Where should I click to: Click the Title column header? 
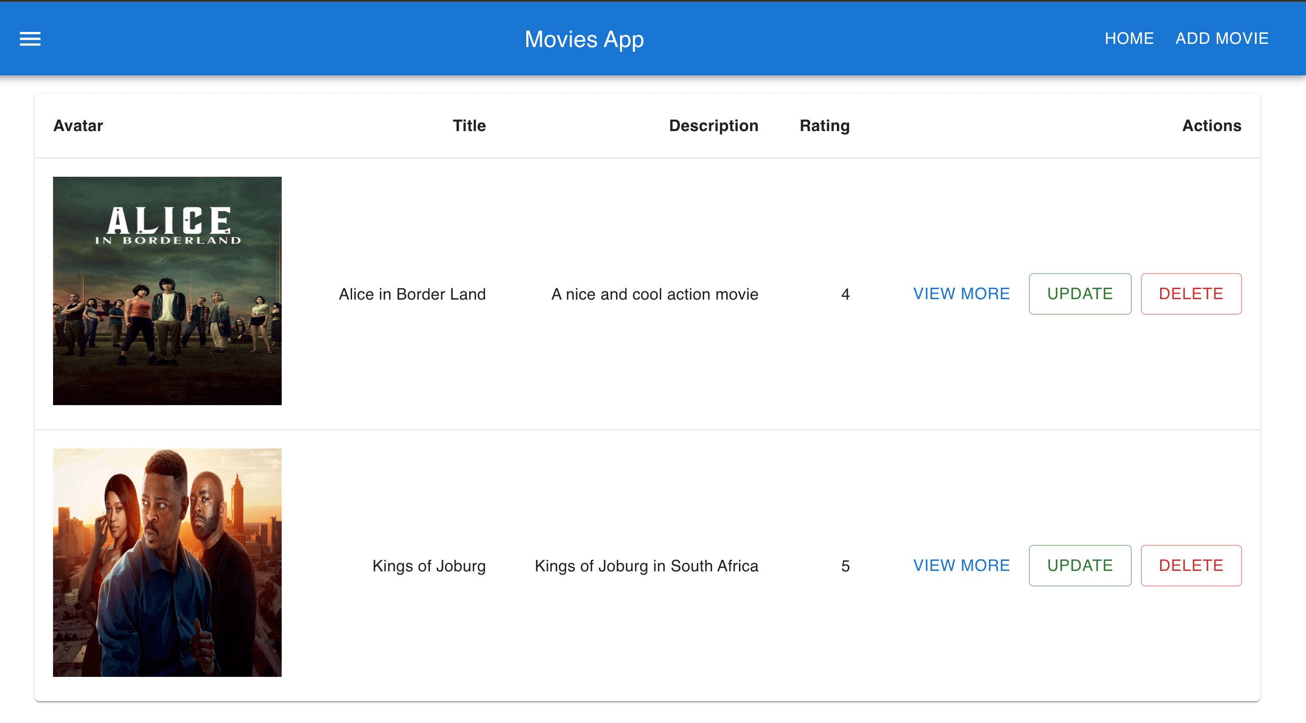(468, 126)
